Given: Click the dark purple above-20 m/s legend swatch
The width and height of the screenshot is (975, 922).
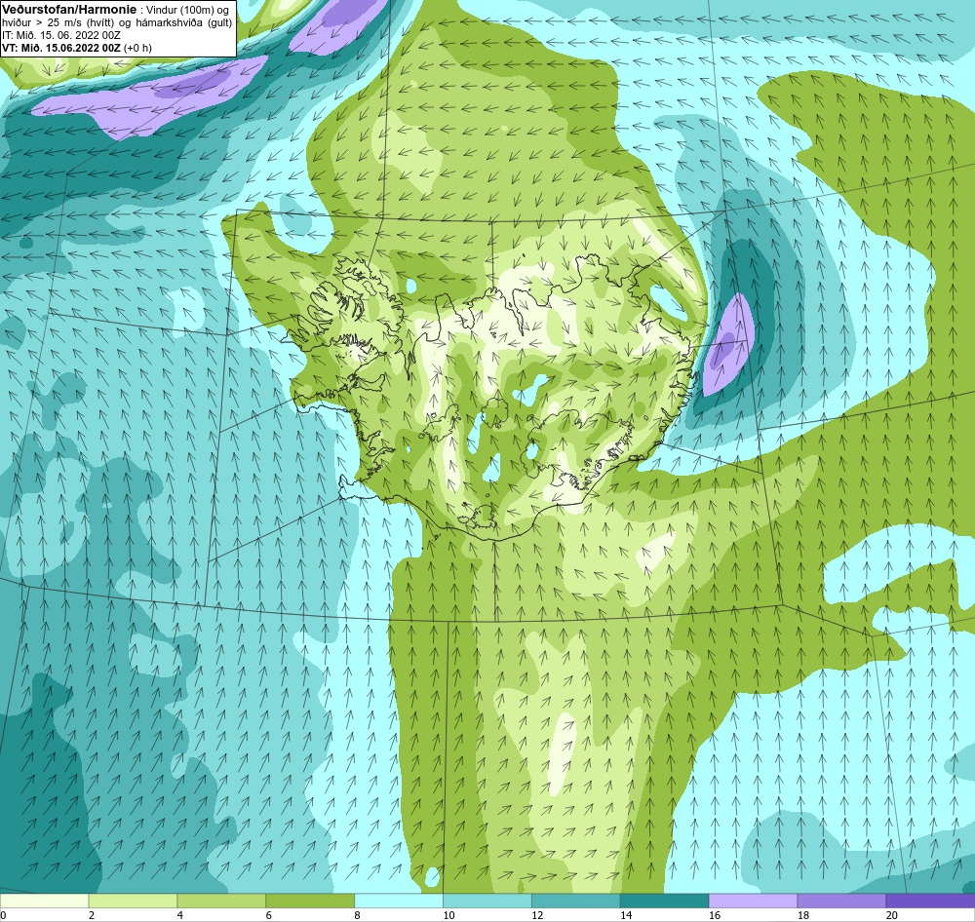Looking at the screenshot, I should tap(930, 901).
